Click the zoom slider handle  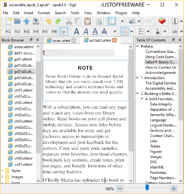(147, 187)
